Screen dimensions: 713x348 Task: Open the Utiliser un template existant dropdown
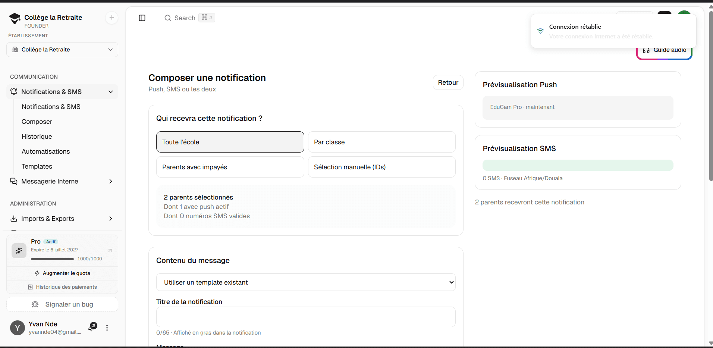pos(306,282)
